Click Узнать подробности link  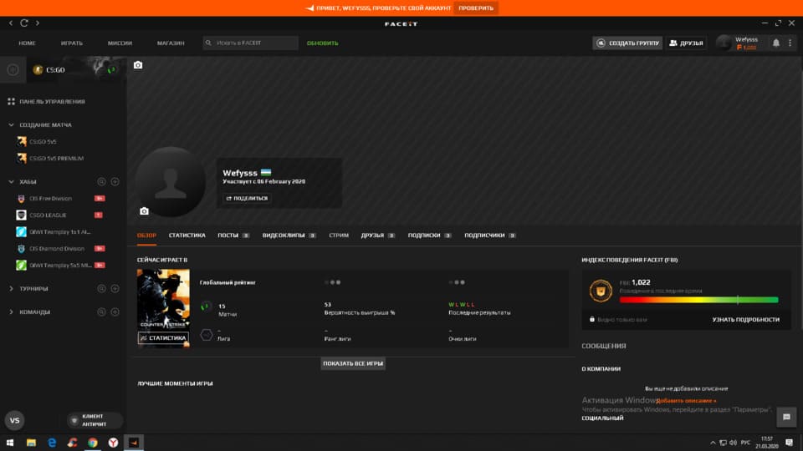coord(745,320)
